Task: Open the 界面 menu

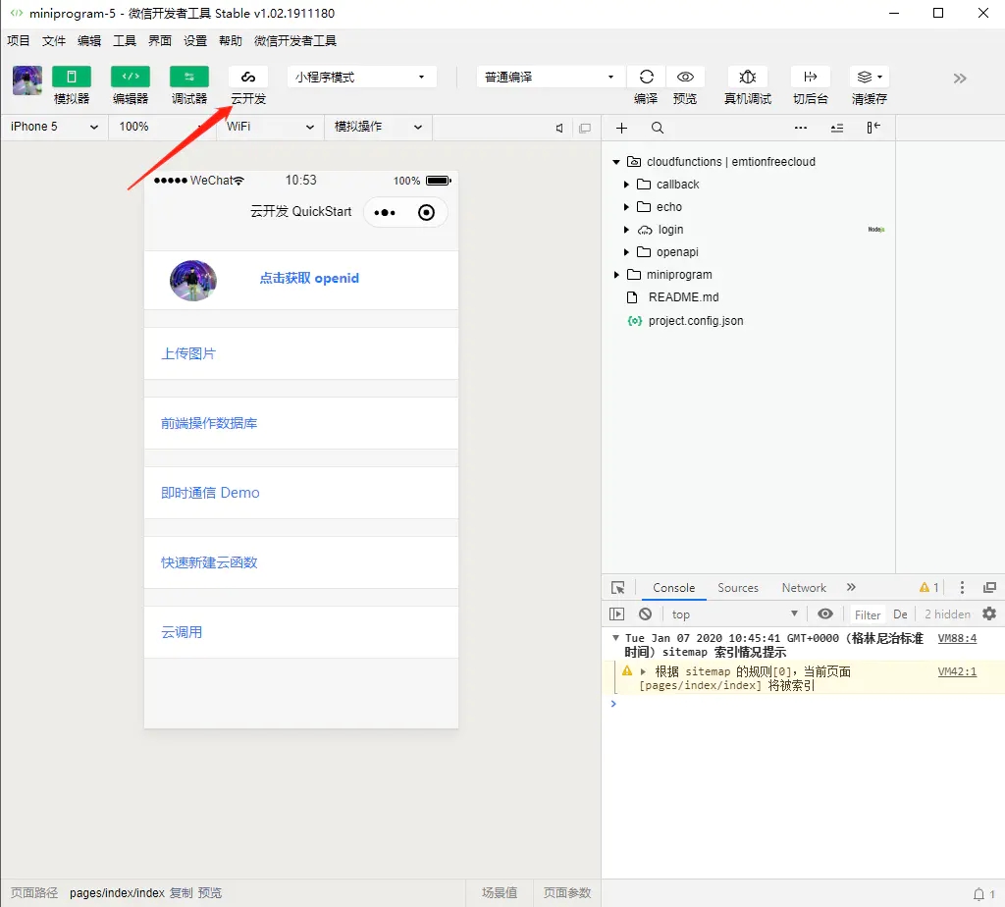Action: [x=160, y=41]
